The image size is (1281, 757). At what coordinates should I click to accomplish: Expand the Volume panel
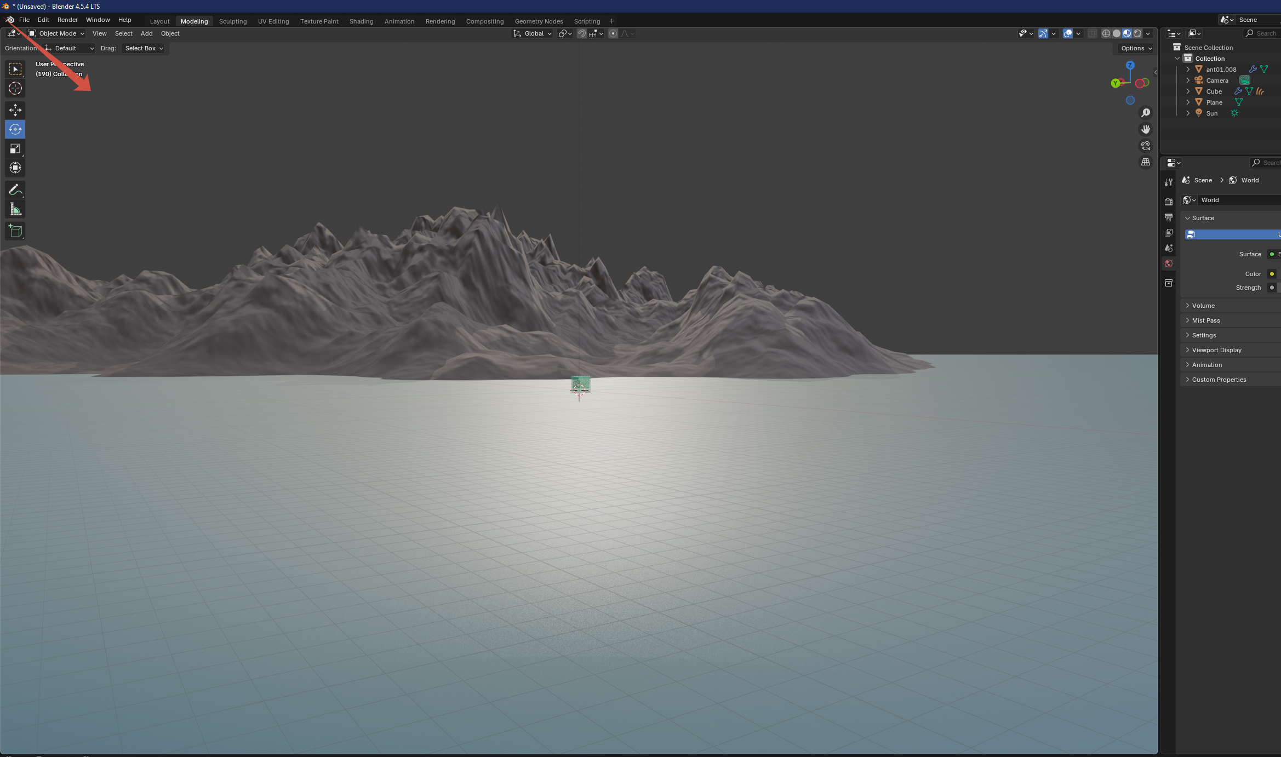point(1203,306)
